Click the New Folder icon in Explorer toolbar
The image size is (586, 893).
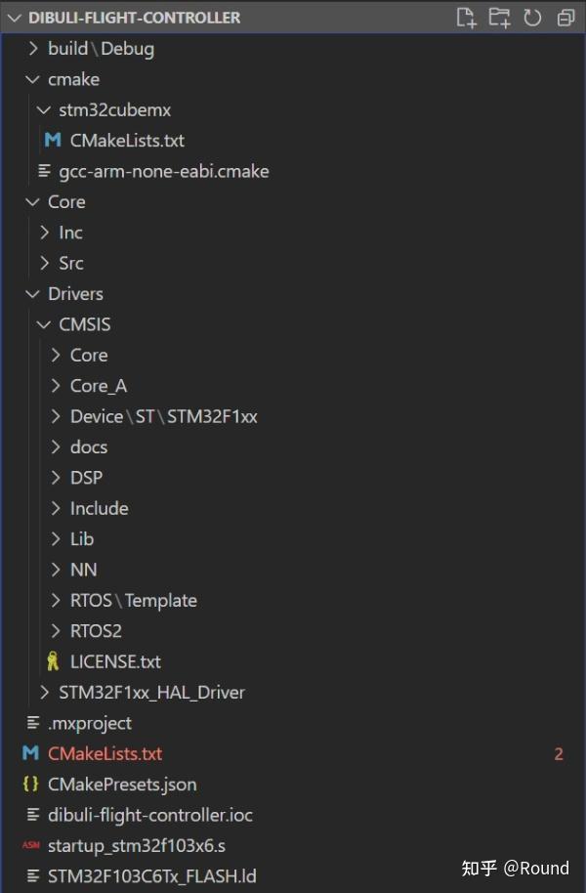click(x=499, y=18)
